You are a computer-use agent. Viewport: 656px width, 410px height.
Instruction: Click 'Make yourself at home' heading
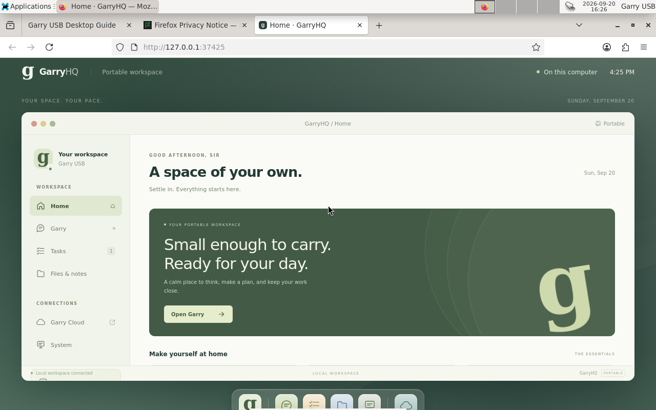coord(188,354)
